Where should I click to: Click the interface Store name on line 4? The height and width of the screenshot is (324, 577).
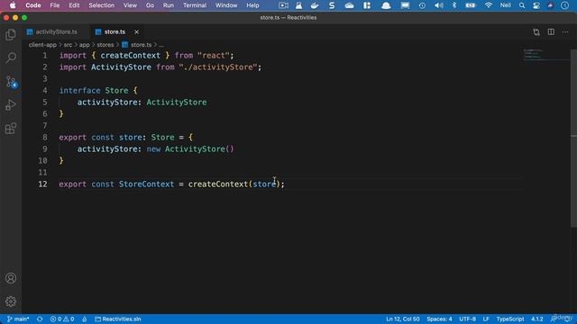116,90
